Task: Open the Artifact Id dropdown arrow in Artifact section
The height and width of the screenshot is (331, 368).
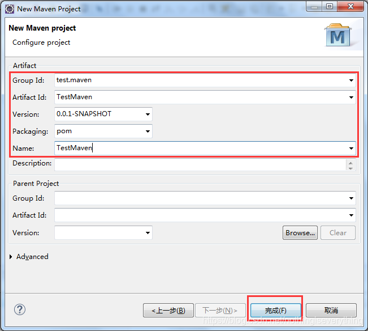Action: (351, 97)
